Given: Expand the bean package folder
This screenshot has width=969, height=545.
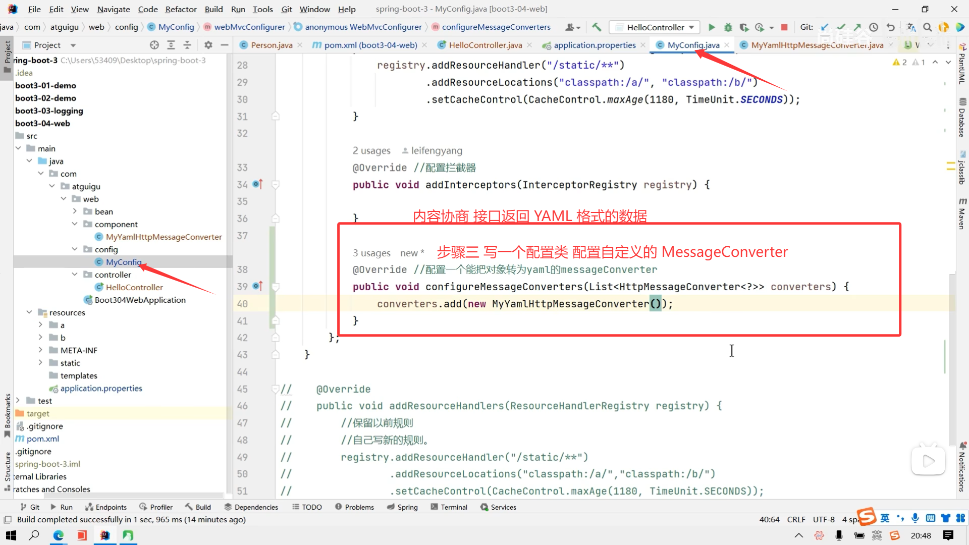Looking at the screenshot, I should point(75,211).
